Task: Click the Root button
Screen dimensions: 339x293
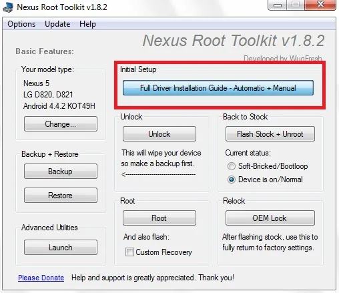Action: point(159,218)
